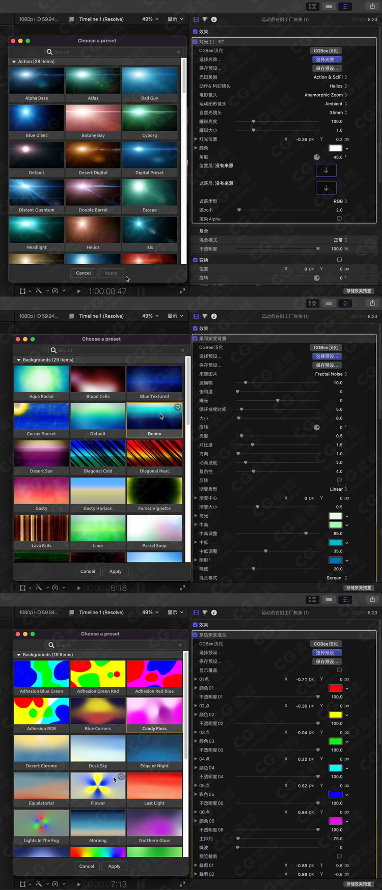382x890 pixels.
Task: Enable the 渲染 Alpha checkbox
Action: 339,219
